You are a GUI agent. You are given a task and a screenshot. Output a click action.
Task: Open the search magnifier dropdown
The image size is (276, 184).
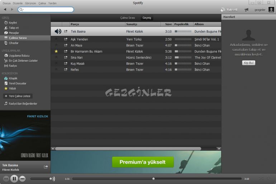pyautogui.click(x=21, y=10)
